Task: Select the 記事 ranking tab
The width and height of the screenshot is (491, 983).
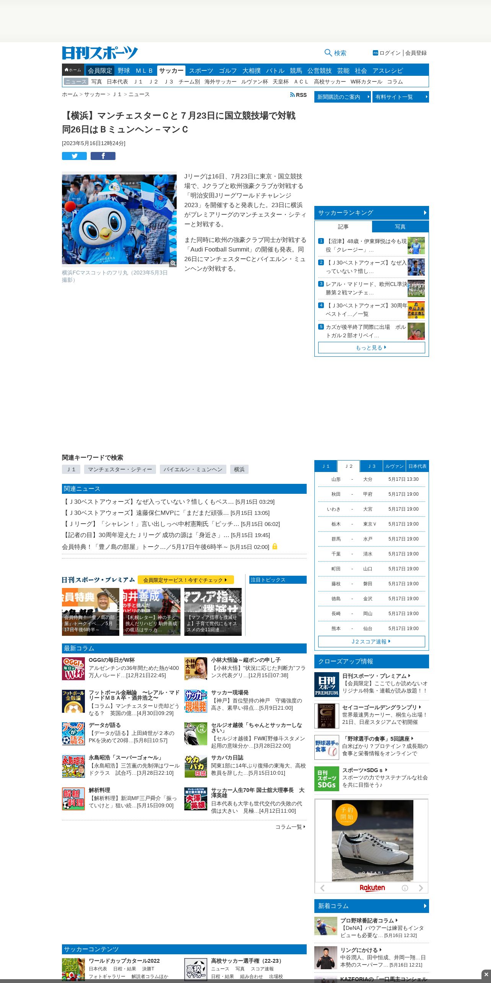Action: 343,227
